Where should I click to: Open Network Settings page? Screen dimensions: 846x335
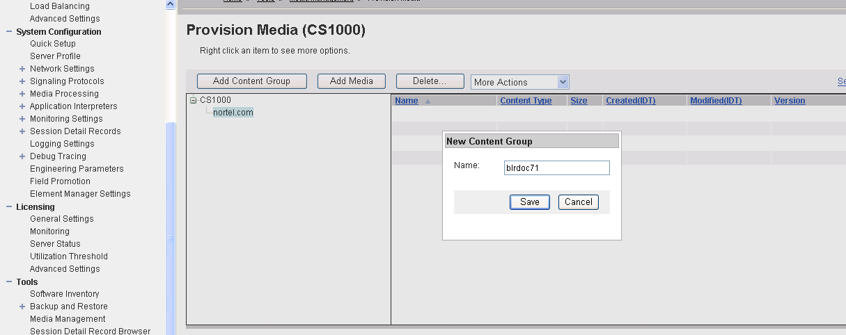[62, 69]
